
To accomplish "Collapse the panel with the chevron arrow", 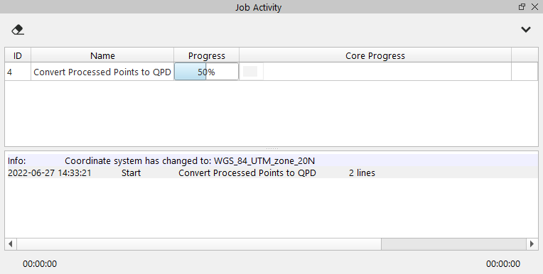I will [x=526, y=30].
